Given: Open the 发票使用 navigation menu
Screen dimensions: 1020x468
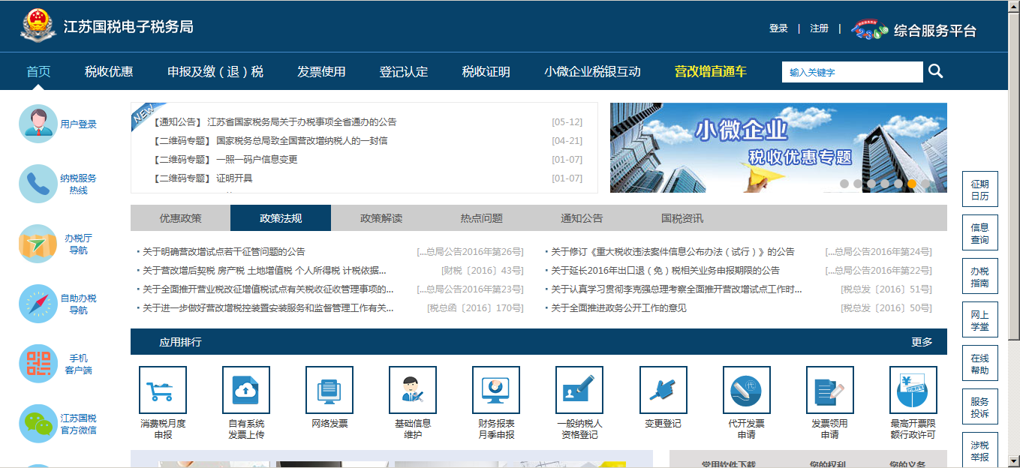Looking at the screenshot, I should tap(323, 71).
